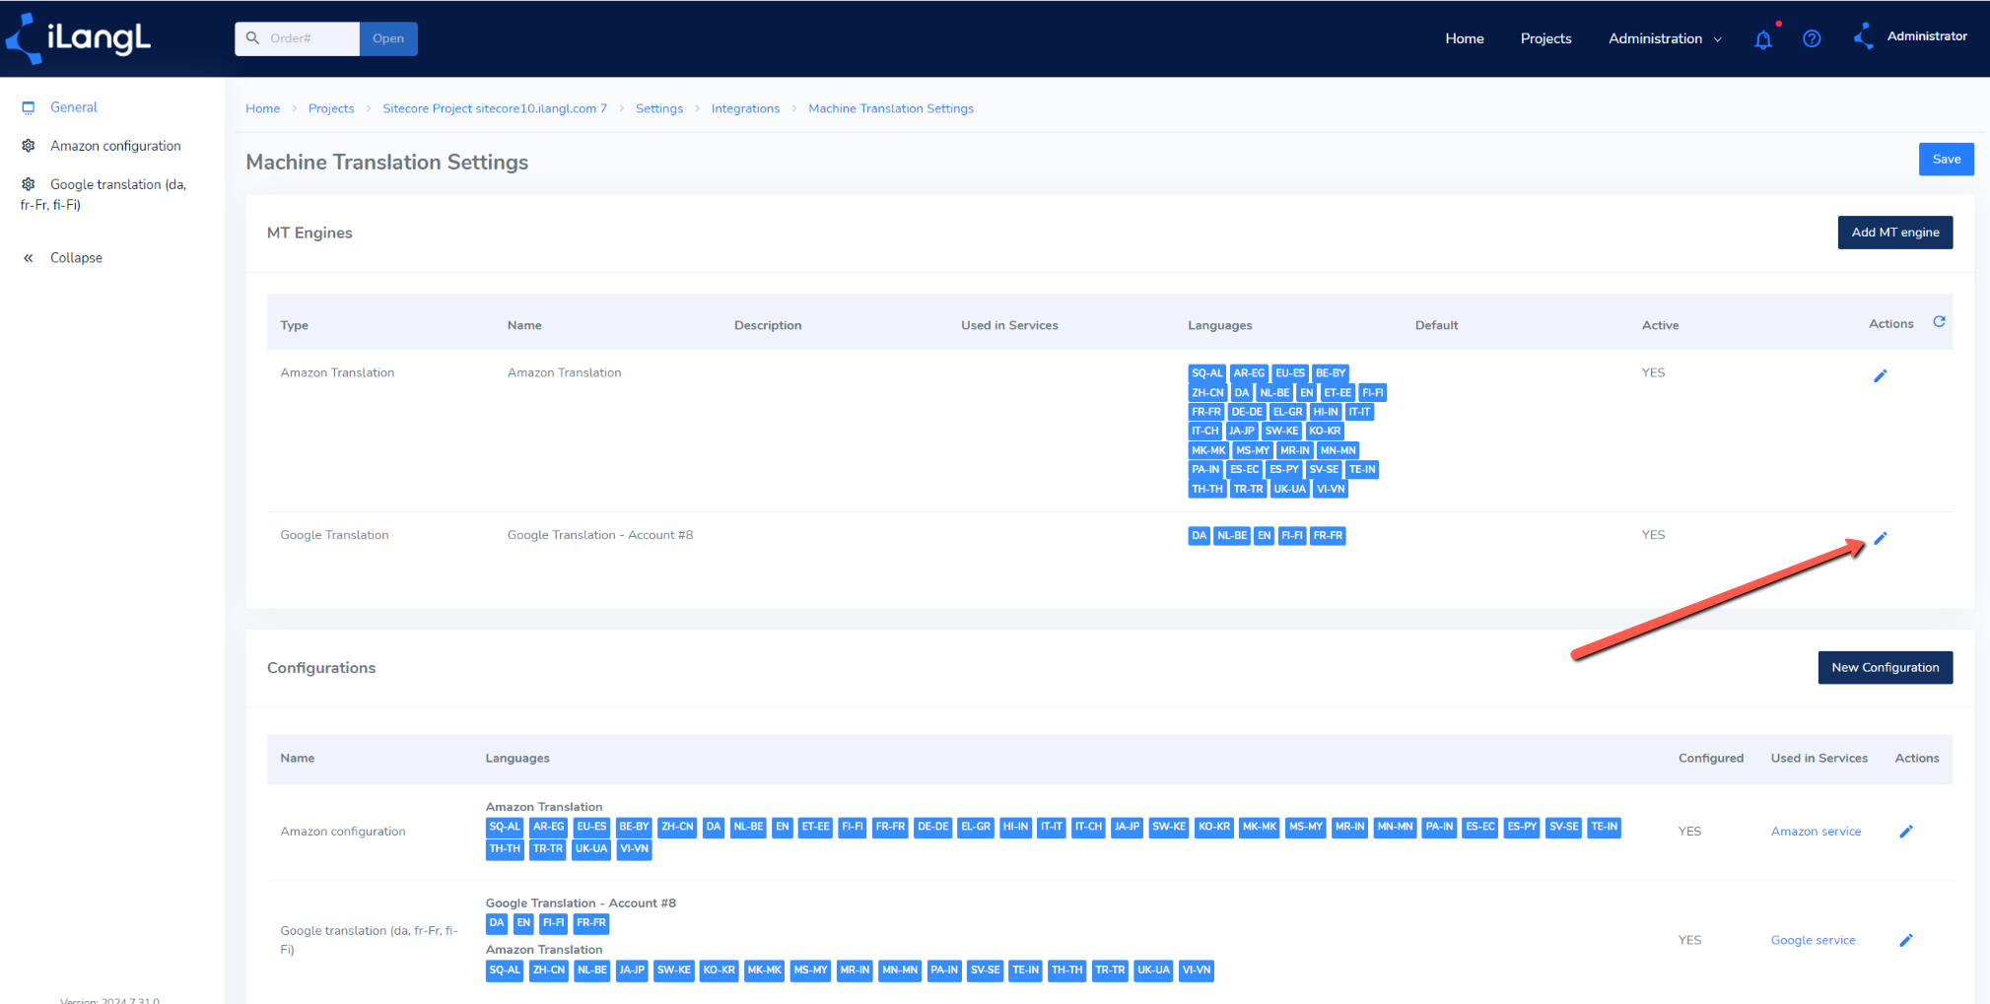Click the VI-VN tag in MT Engines

[x=1331, y=489]
